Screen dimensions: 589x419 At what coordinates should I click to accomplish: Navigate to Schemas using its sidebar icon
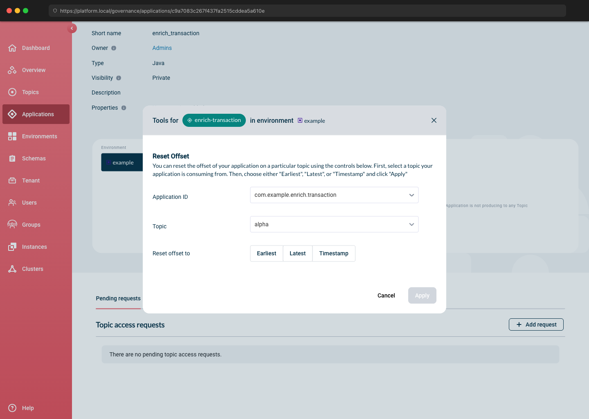[x=12, y=158]
